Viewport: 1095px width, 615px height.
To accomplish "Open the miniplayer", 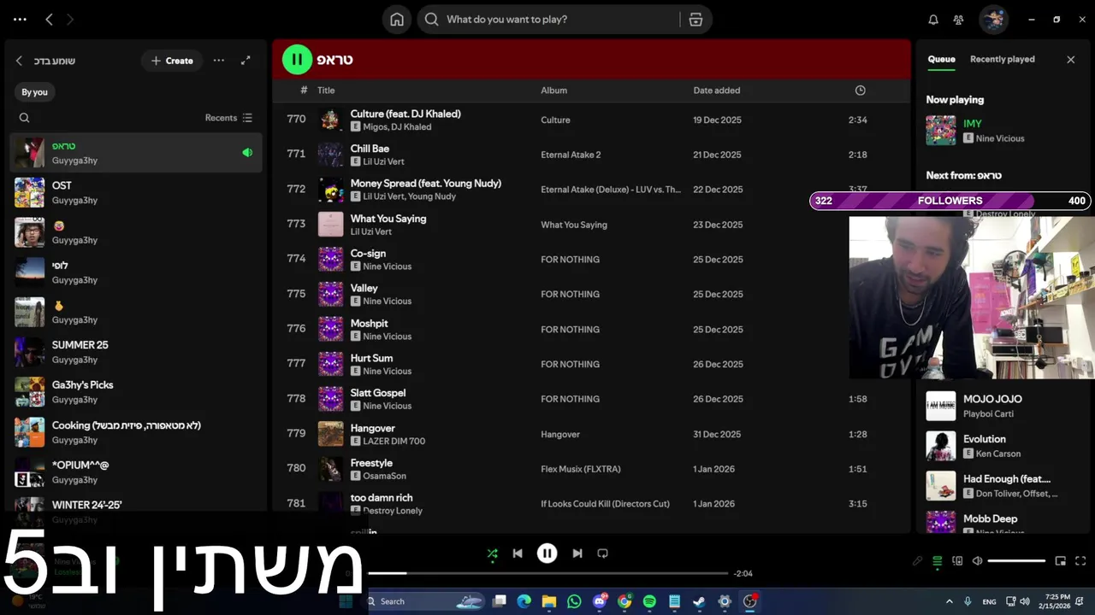I will 1061,561.
